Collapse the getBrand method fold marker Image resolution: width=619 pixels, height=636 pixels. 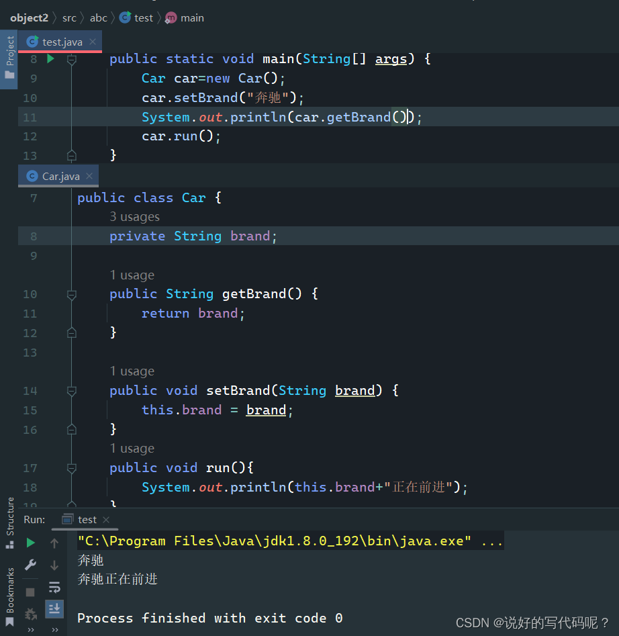[x=72, y=295]
